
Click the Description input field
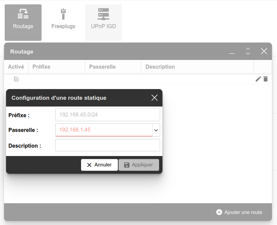pyautogui.click(x=108, y=145)
